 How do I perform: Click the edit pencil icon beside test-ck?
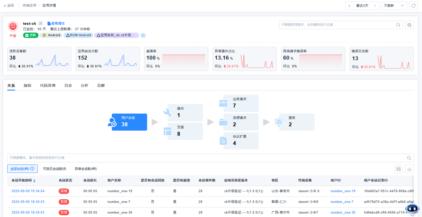[x=41, y=23]
